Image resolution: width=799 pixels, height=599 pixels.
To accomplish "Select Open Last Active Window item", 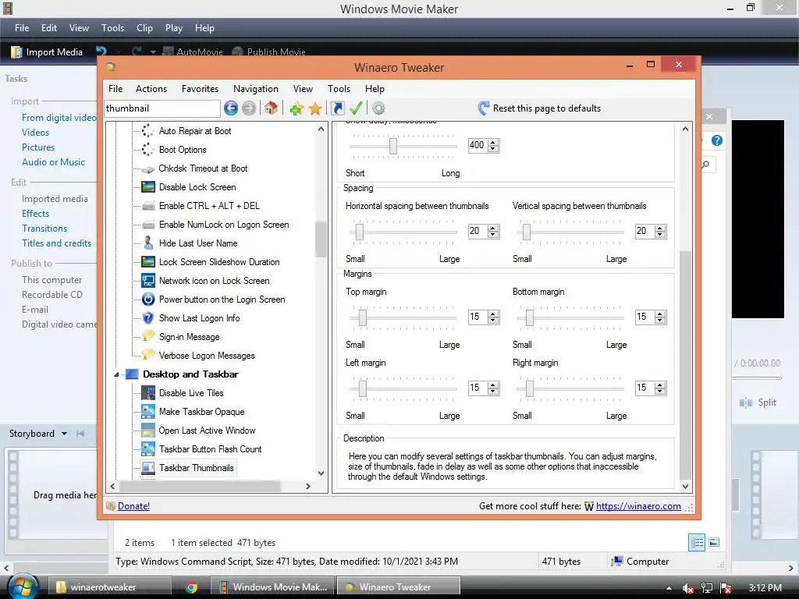I will coord(207,431).
